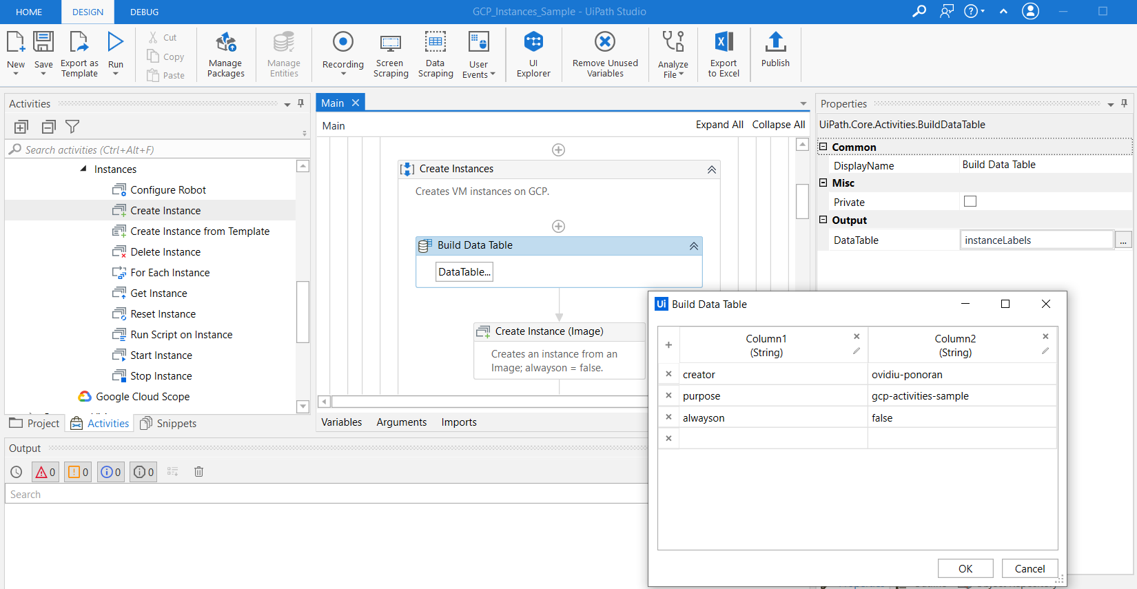1137x589 pixels.
Task: Launch UI Explorer
Action: [533, 54]
